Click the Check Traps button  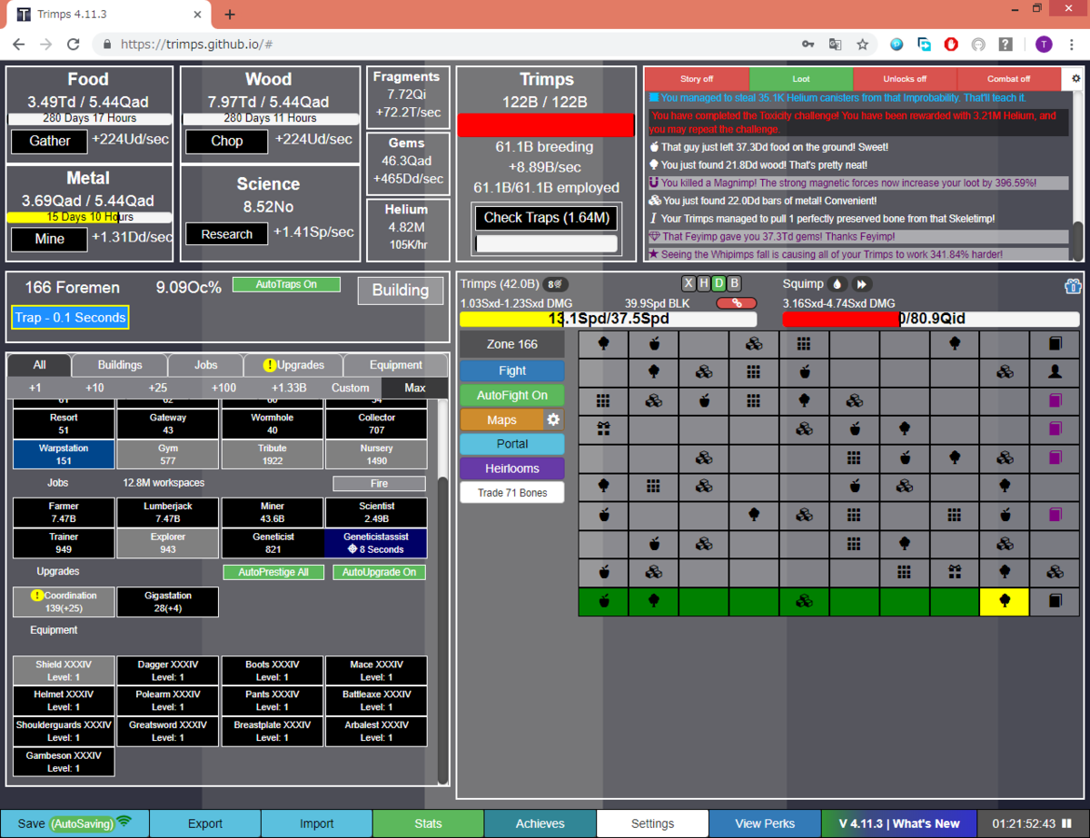(546, 217)
